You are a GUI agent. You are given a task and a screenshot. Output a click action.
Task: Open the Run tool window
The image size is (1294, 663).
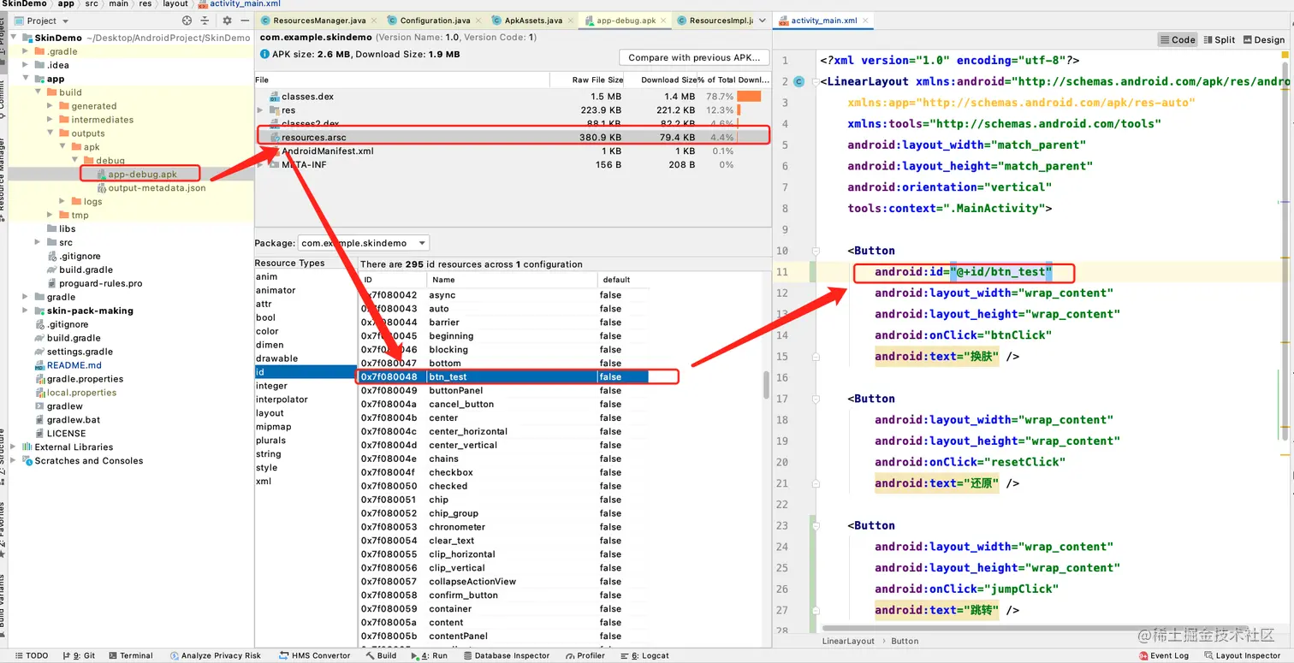click(430, 655)
